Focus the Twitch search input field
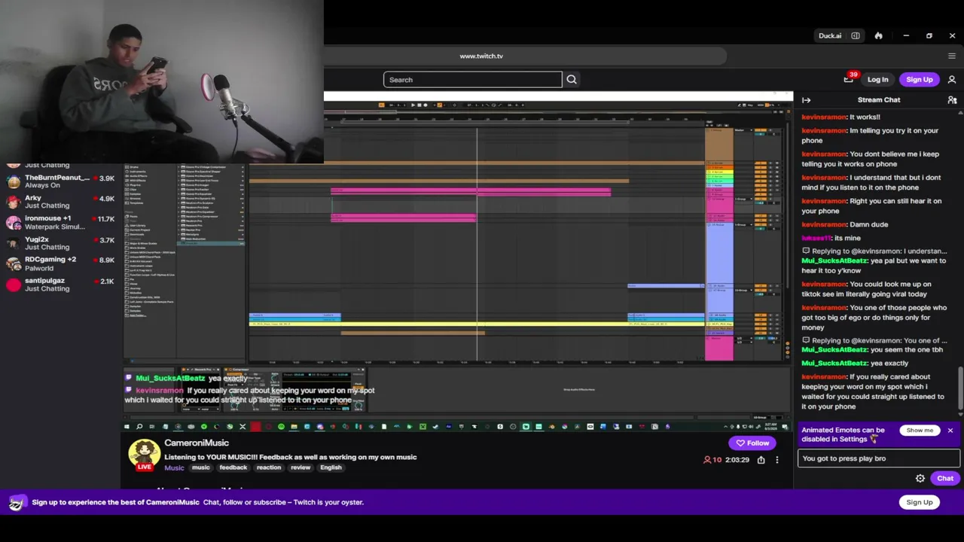Viewport: 964px width, 542px height. (x=473, y=80)
